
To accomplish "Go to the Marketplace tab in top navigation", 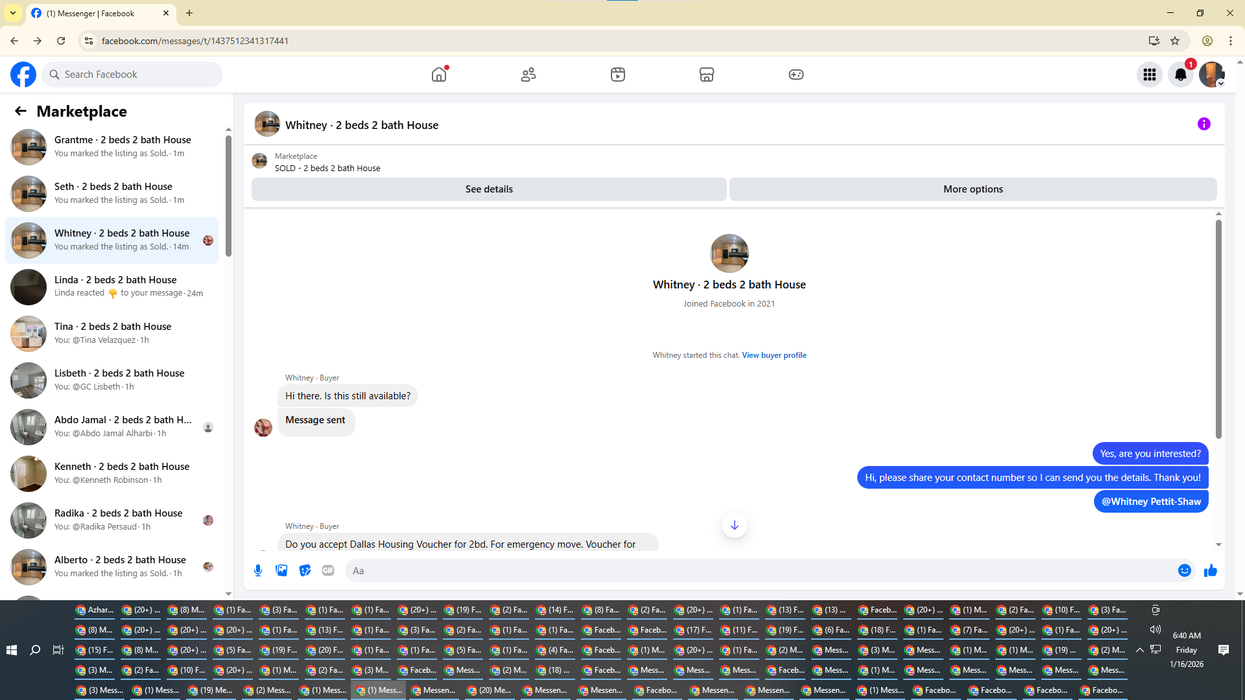I will [706, 75].
